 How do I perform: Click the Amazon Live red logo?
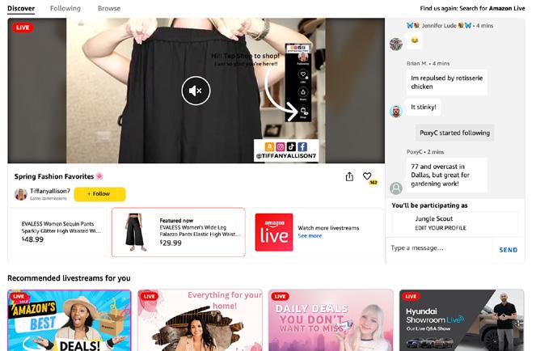click(274, 232)
